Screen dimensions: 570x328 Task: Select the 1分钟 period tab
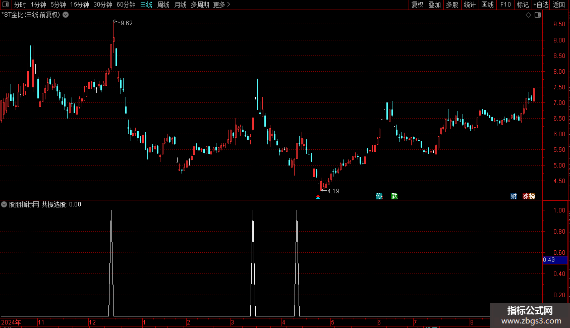38,5
